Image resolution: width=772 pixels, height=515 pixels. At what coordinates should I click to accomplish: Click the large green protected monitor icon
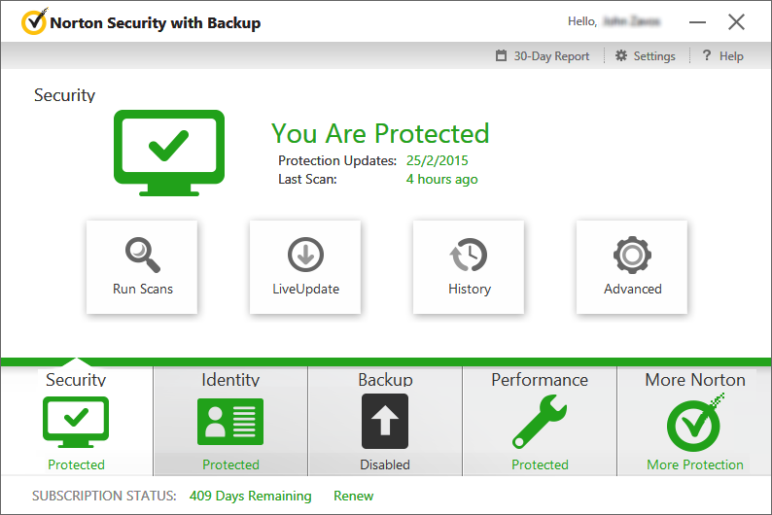point(169,150)
